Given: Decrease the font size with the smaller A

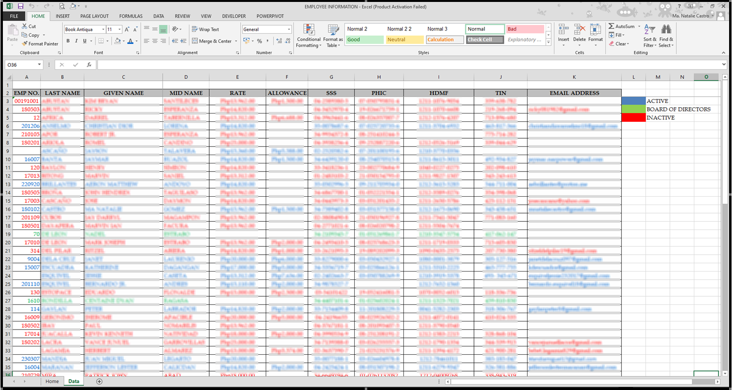Looking at the screenshot, I should click(135, 29).
